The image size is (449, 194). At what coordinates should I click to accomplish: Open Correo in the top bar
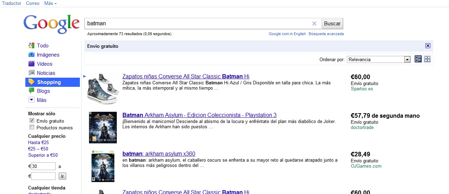(33, 4)
